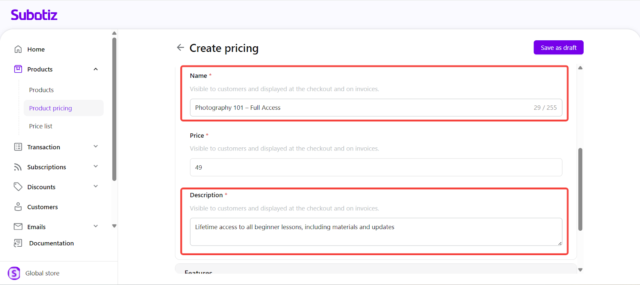Click the back arrow beside Create pricing
Screen dimensions: 640x285
click(180, 47)
